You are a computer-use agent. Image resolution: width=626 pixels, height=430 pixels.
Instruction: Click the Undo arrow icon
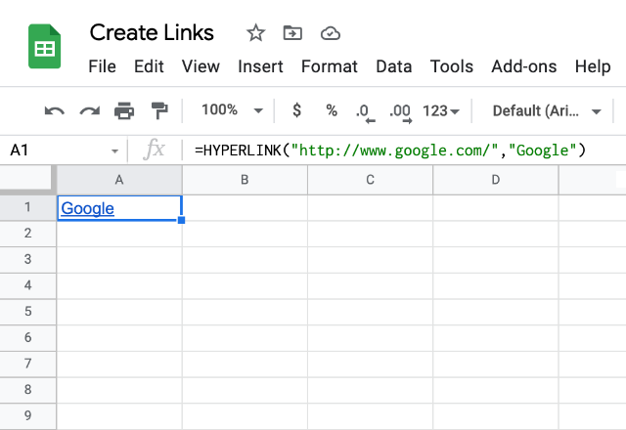(55, 110)
